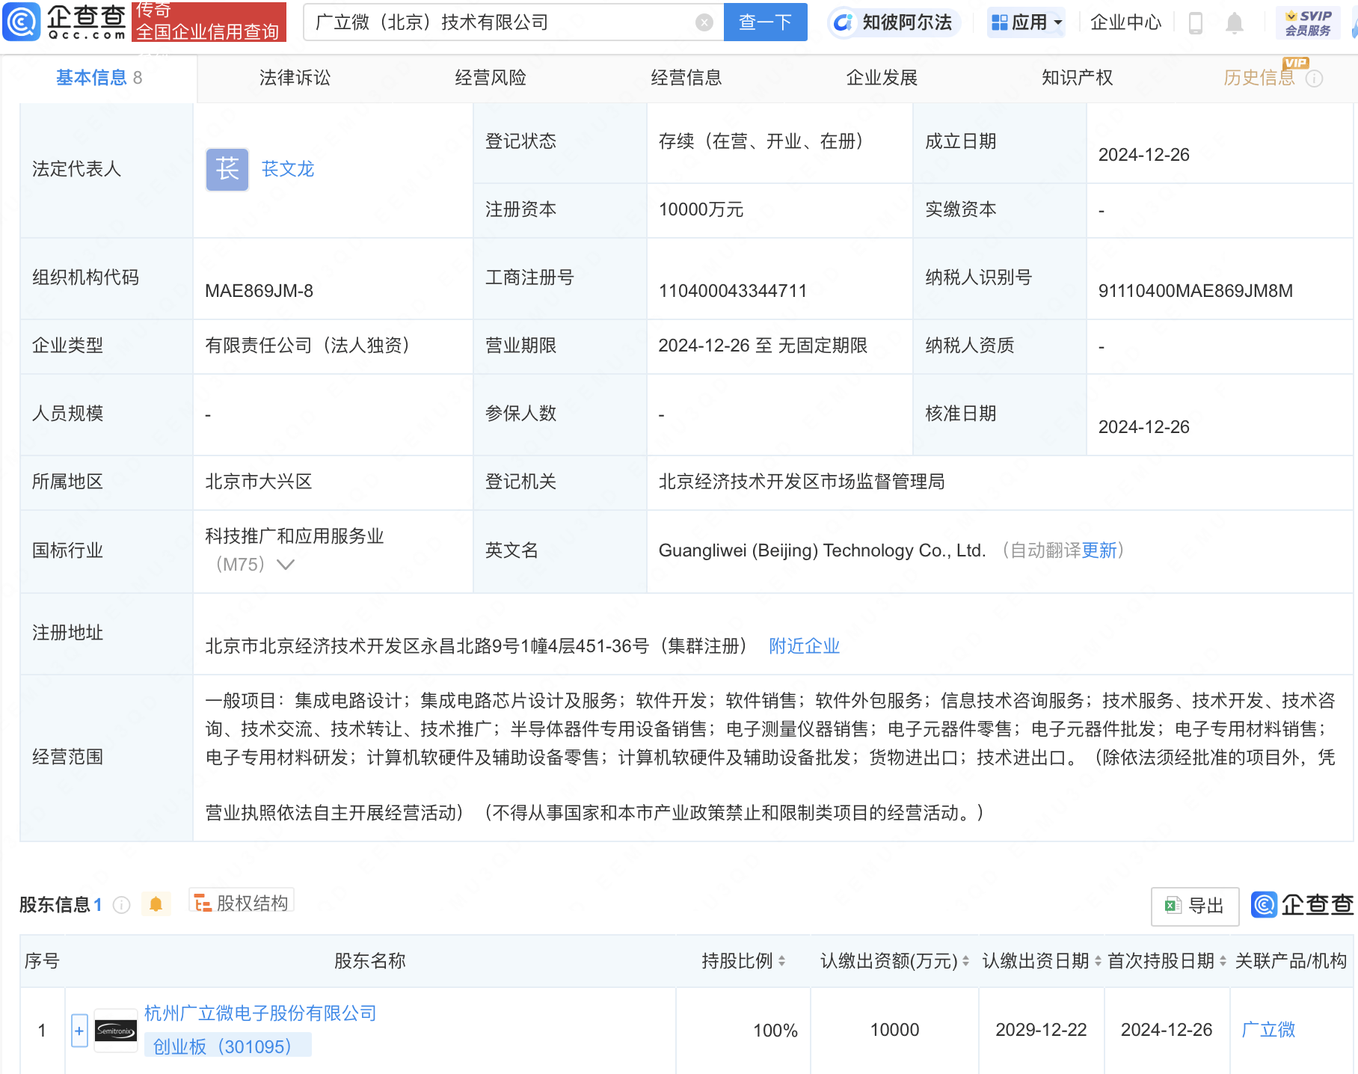Clear the search box with the x icon
This screenshot has width=1358, height=1074.
tap(703, 22)
